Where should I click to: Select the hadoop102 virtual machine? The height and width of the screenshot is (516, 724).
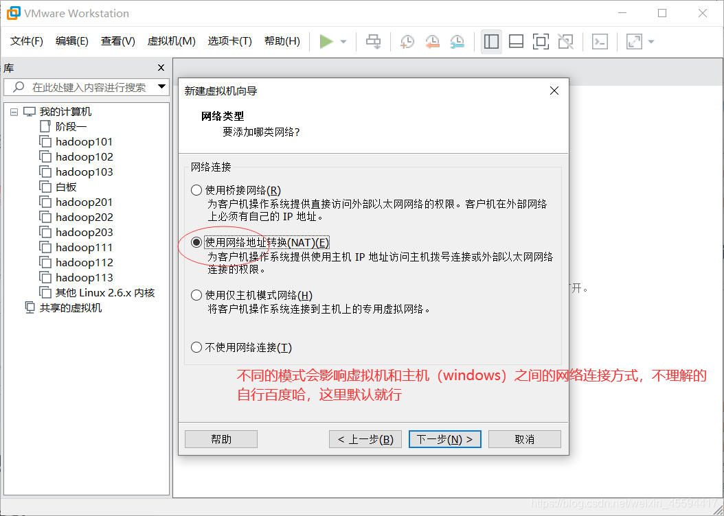point(84,156)
